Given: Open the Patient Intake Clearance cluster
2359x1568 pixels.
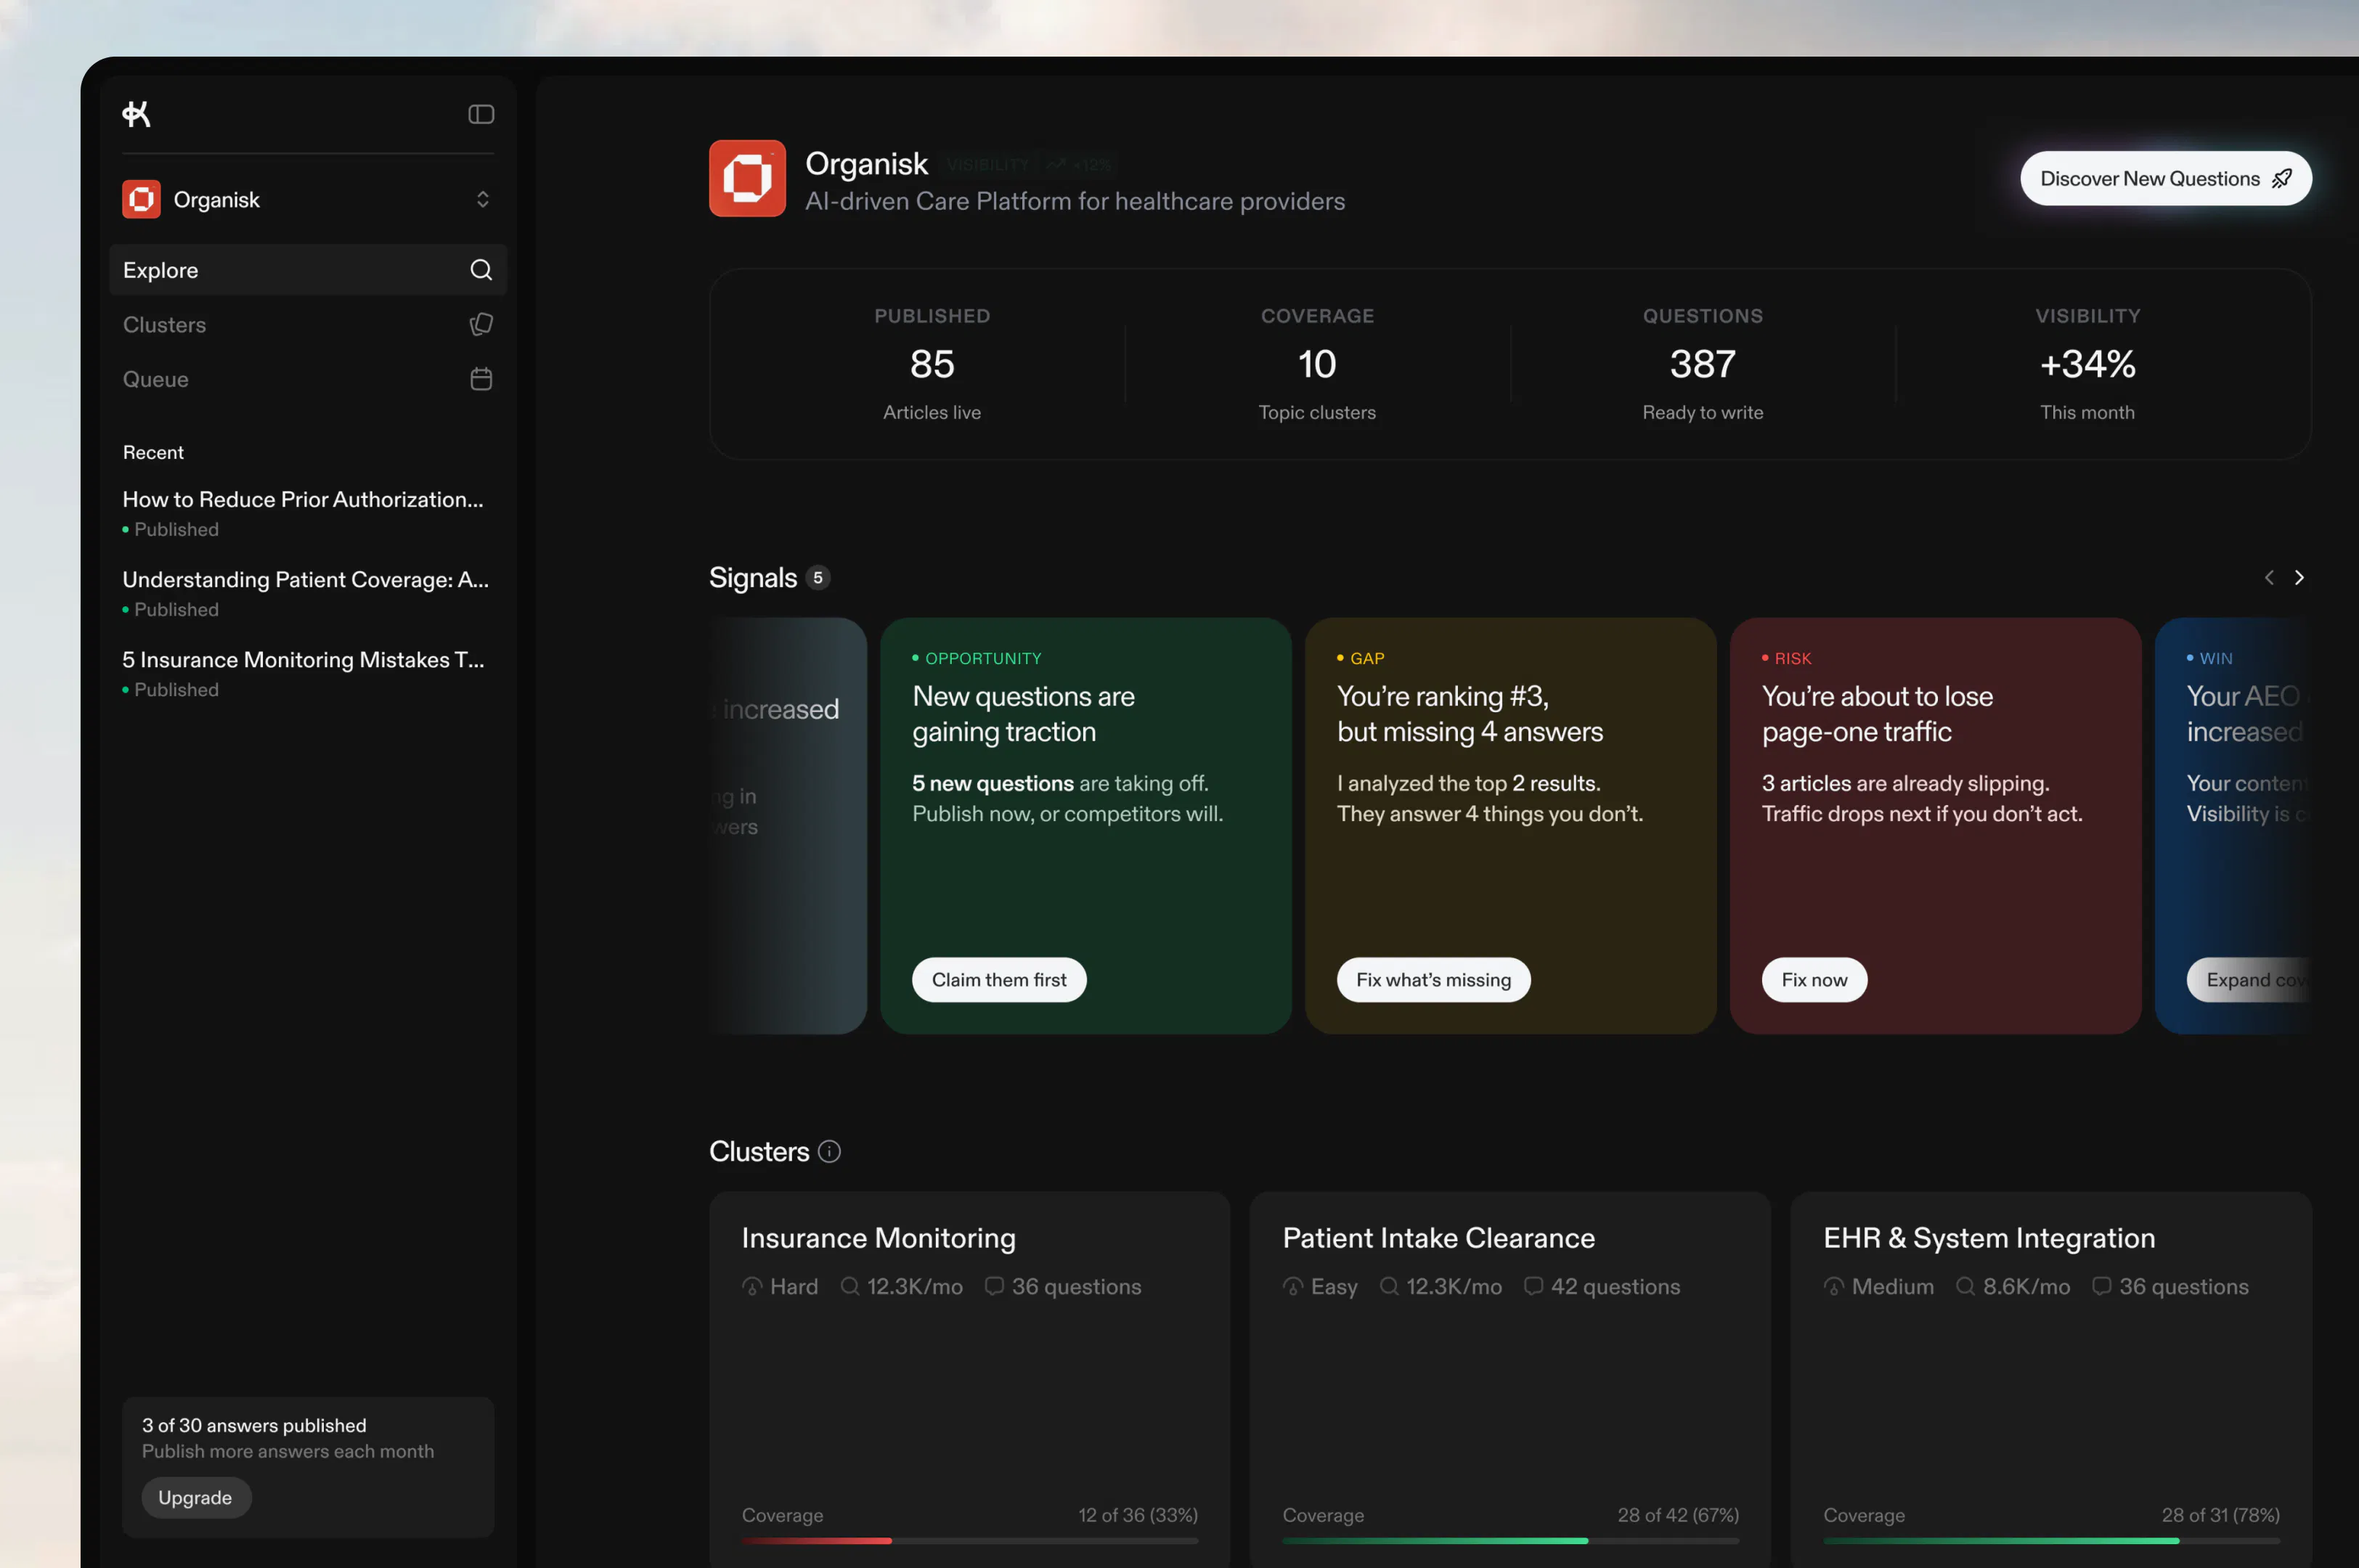Looking at the screenshot, I should pos(1510,1379).
